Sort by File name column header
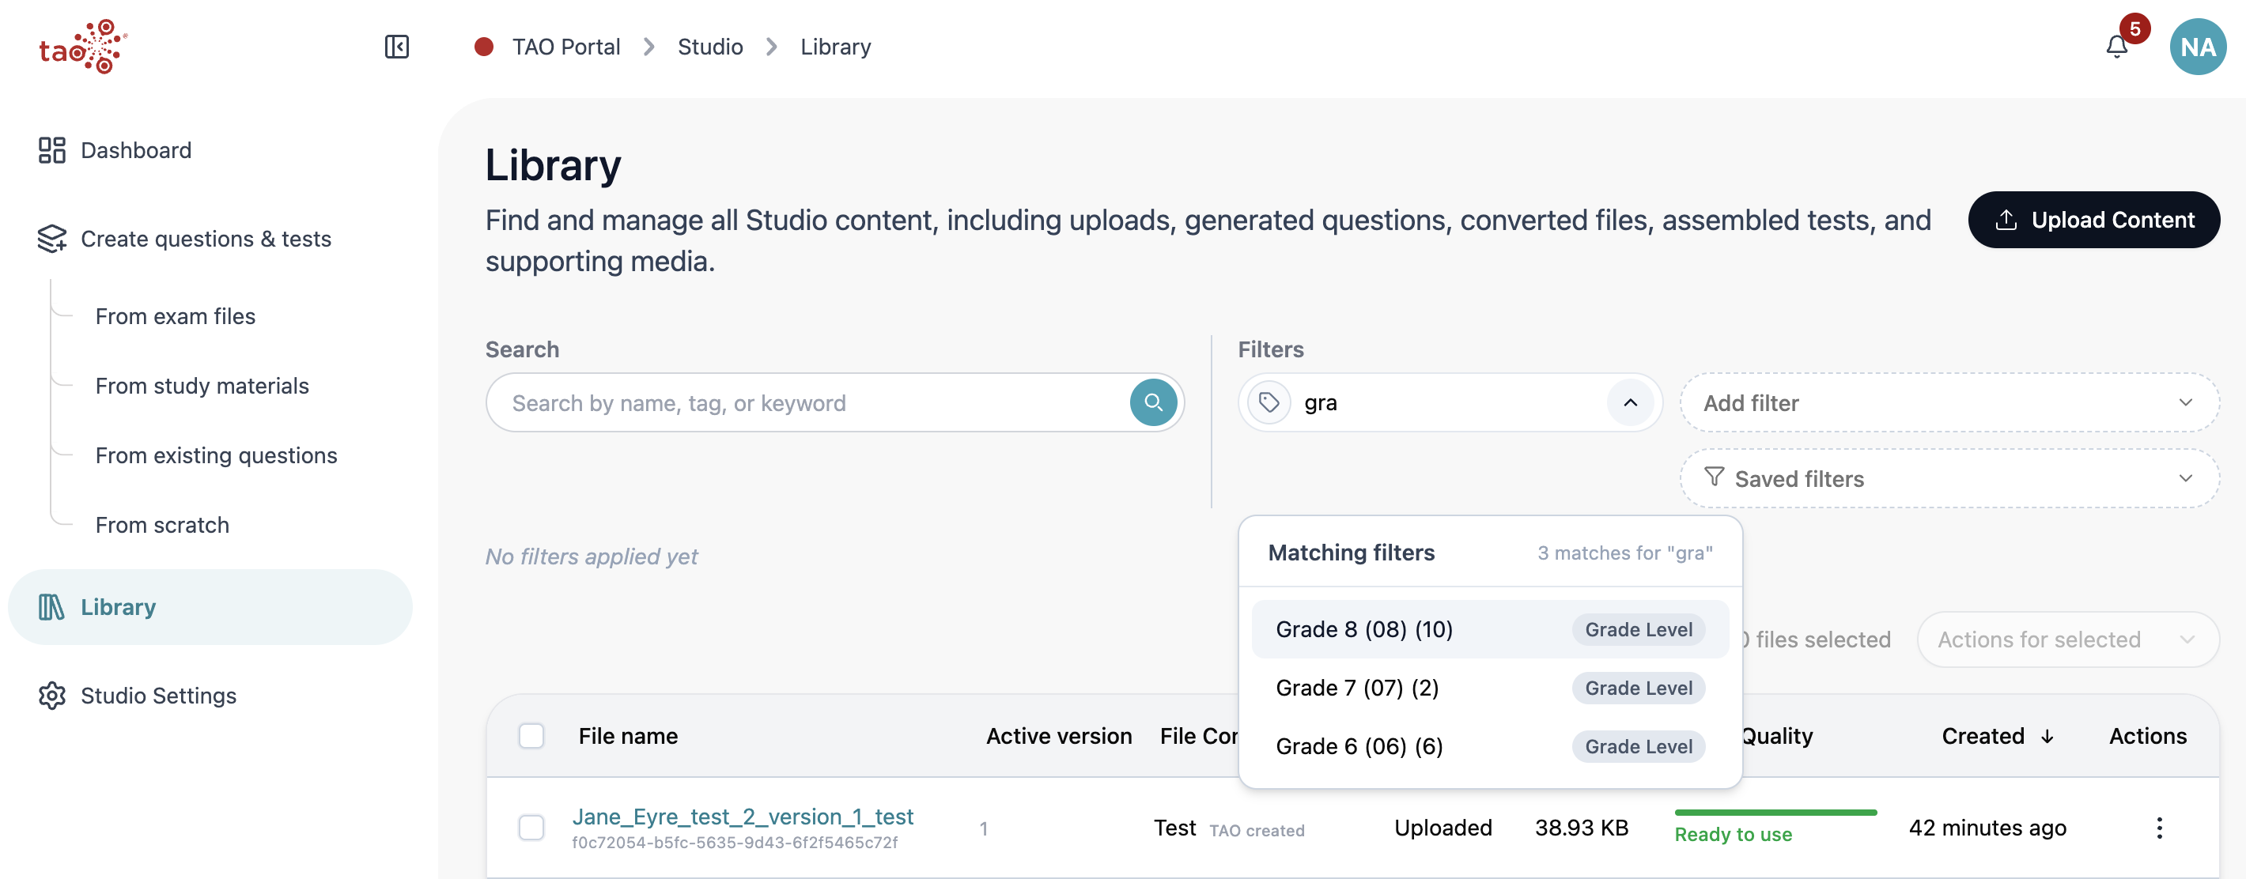The height and width of the screenshot is (879, 2246). click(628, 736)
